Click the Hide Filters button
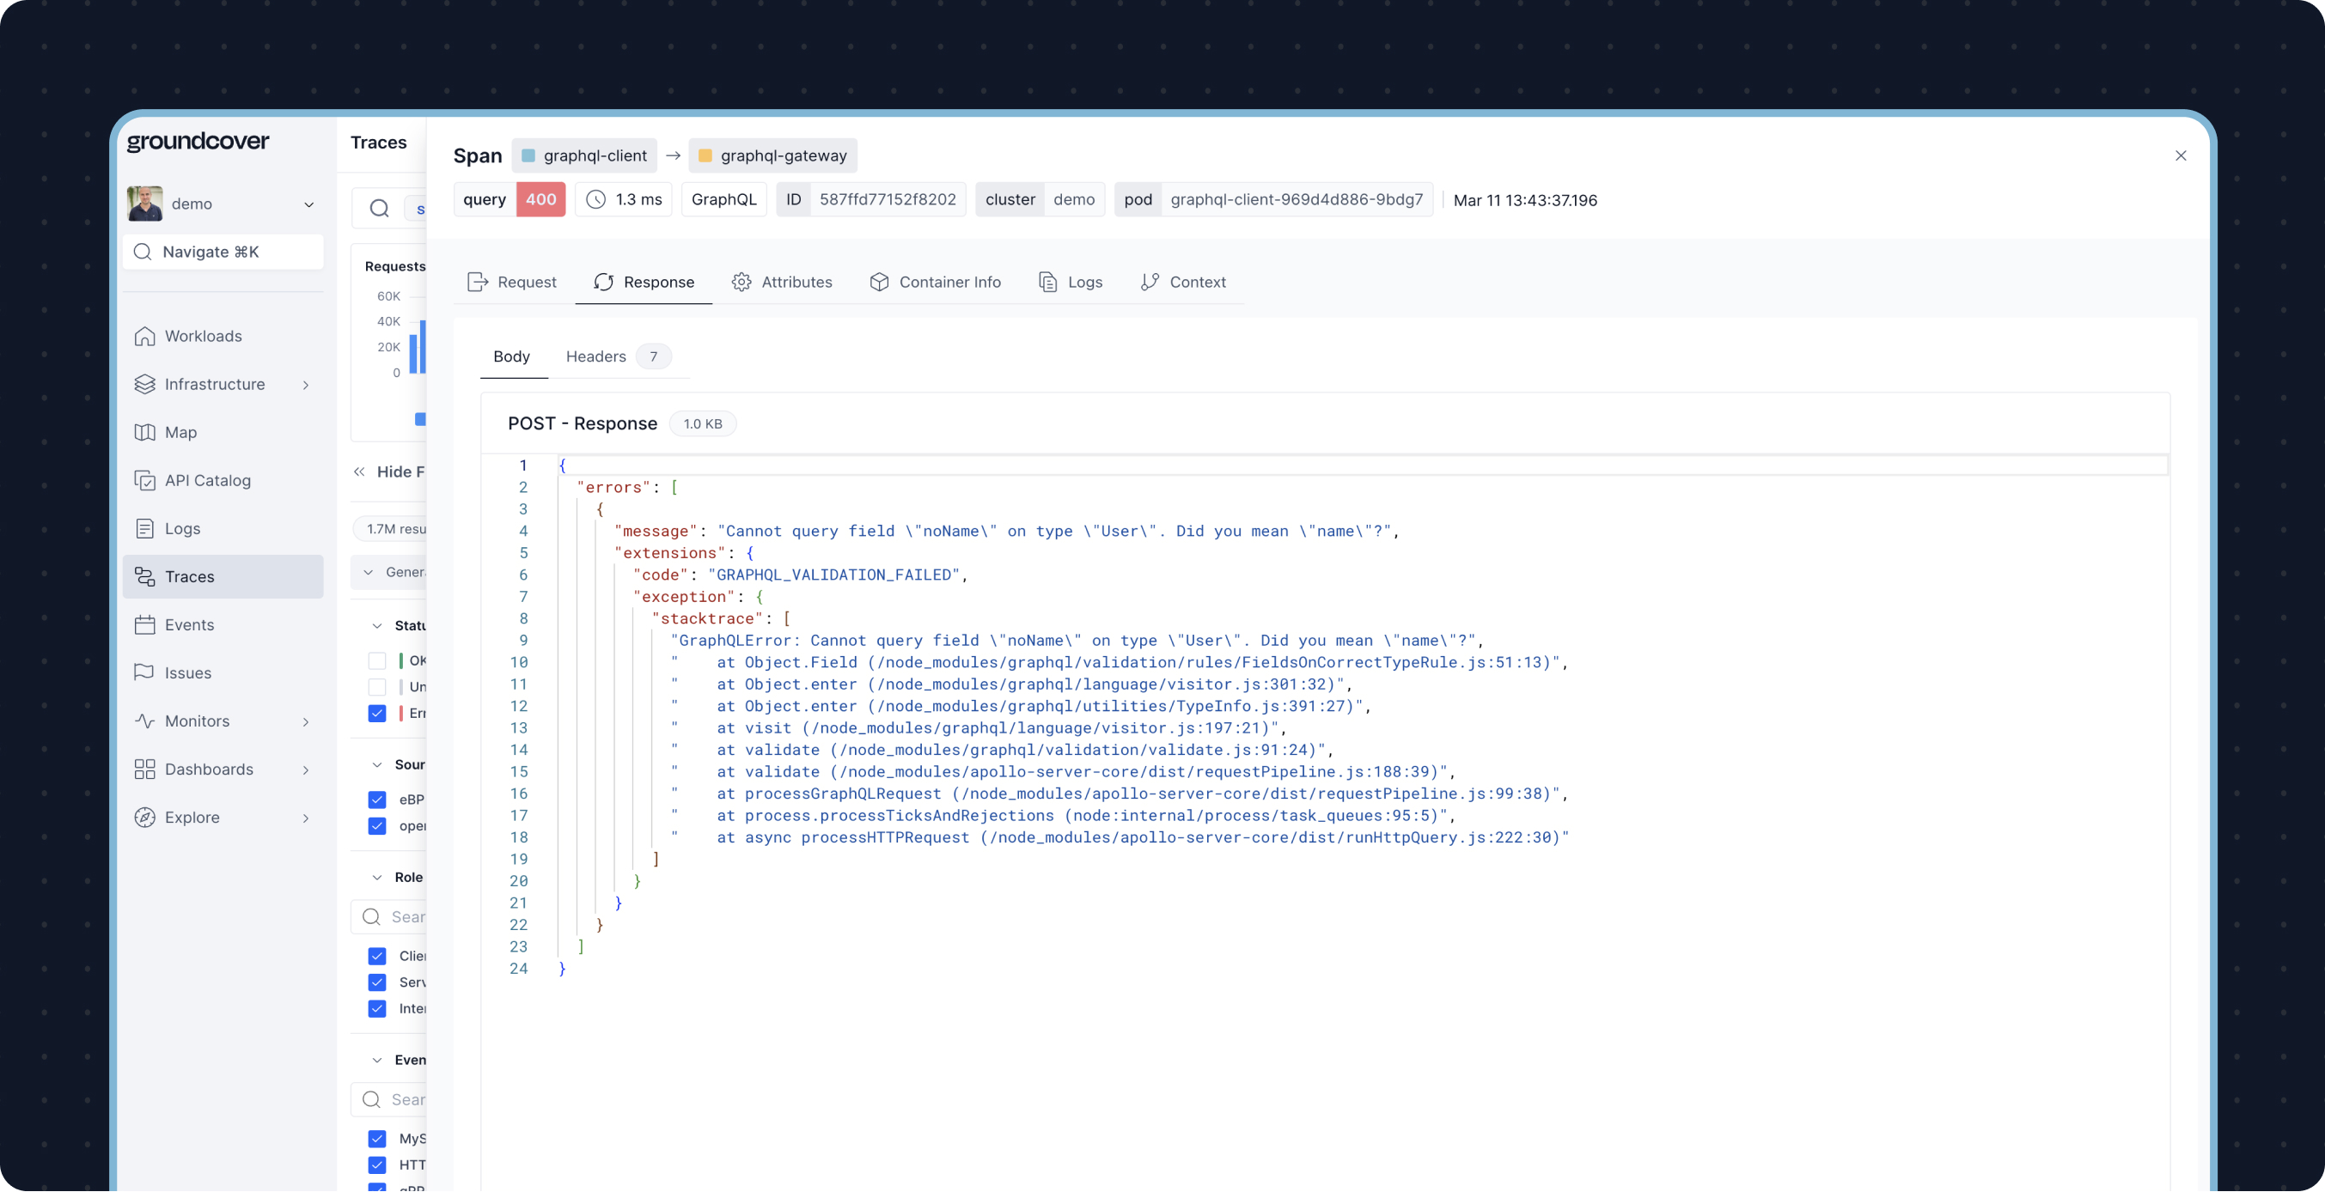Image resolution: width=2325 pixels, height=1192 pixels. pos(388,472)
